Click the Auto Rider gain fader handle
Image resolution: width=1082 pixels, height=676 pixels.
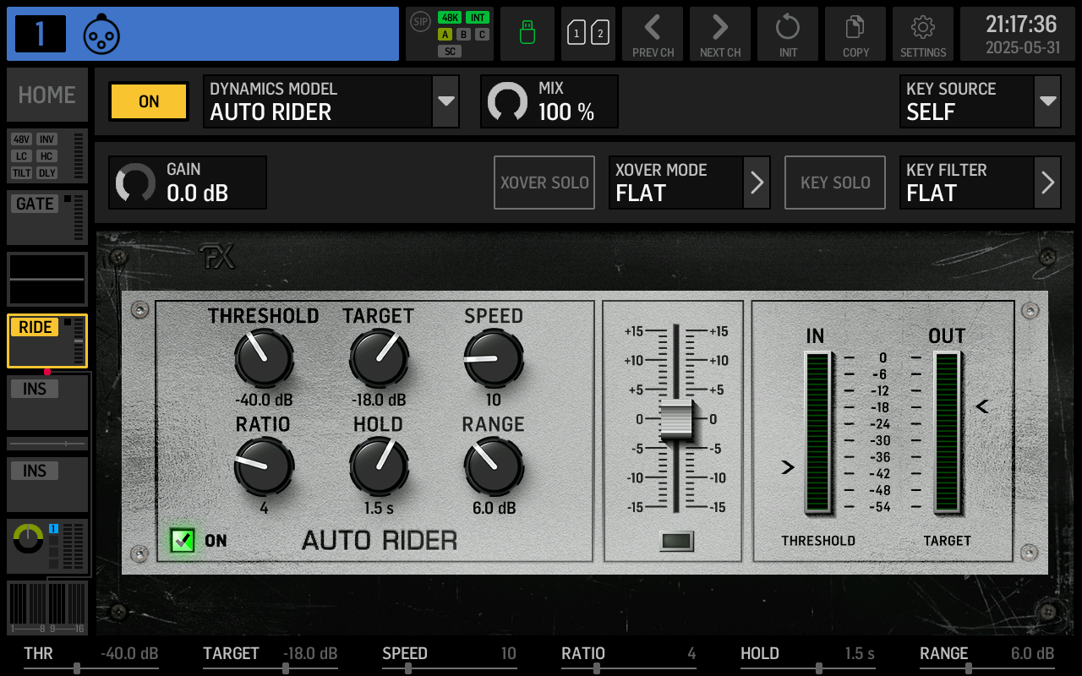tap(676, 420)
